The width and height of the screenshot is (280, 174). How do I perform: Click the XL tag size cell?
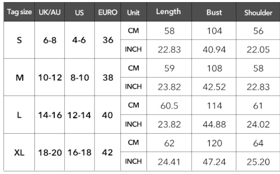19,153
